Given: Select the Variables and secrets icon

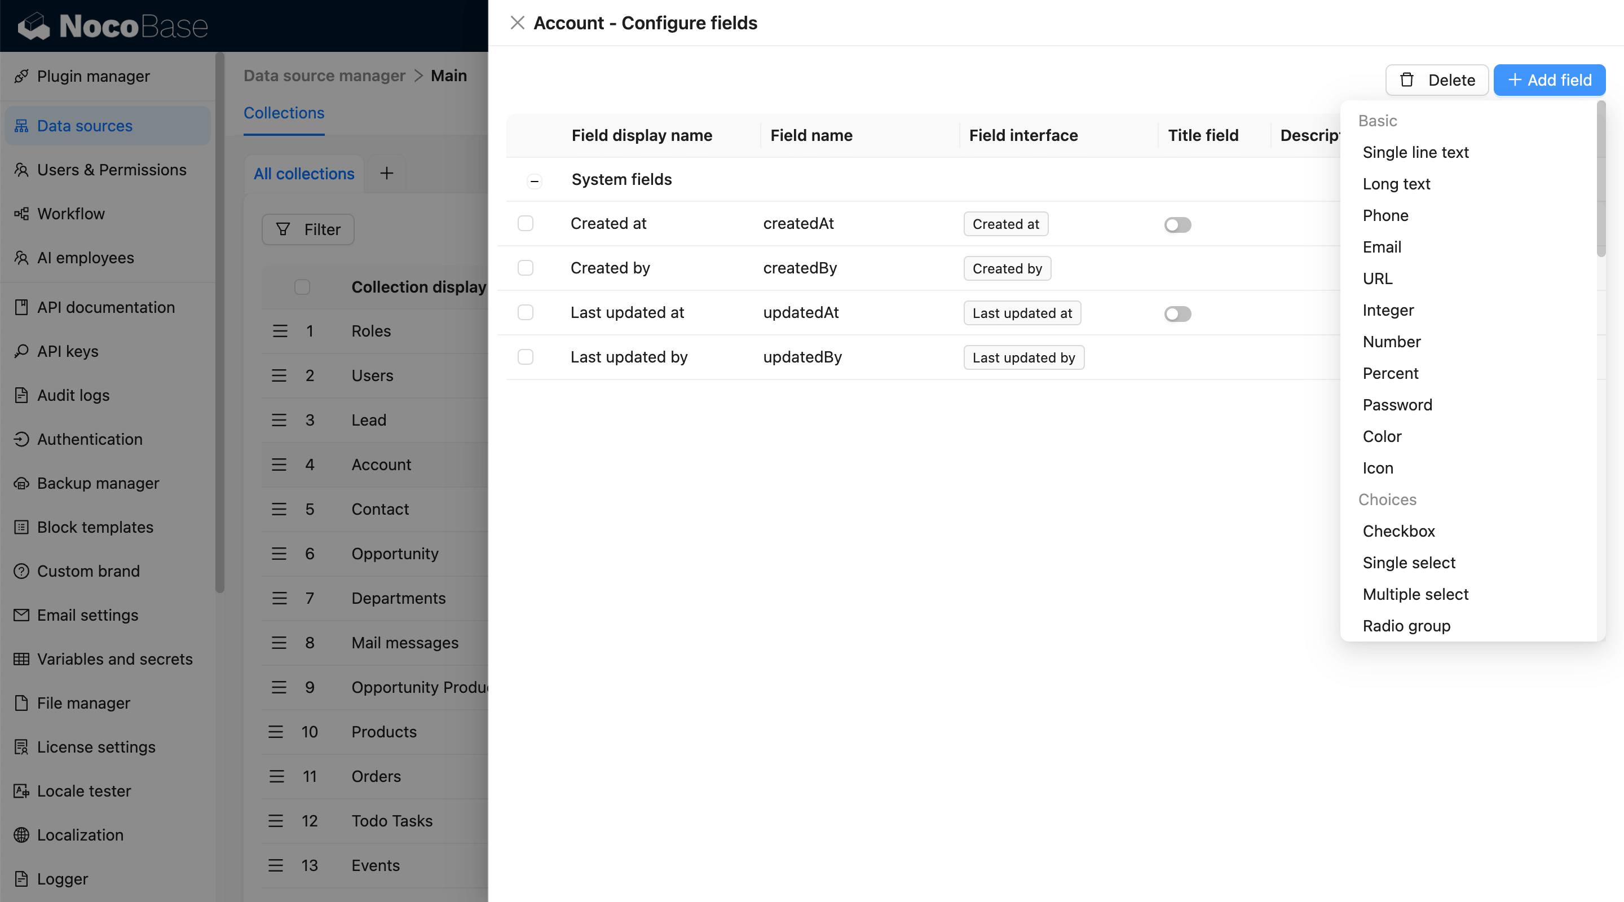Looking at the screenshot, I should coord(21,658).
